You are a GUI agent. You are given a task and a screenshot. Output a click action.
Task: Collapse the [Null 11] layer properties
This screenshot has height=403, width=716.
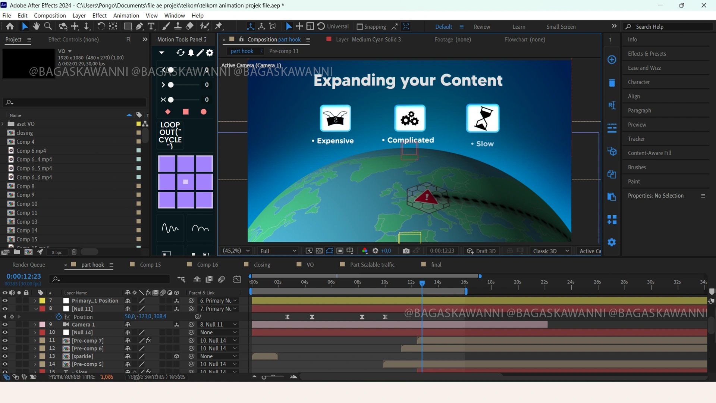click(36, 309)
